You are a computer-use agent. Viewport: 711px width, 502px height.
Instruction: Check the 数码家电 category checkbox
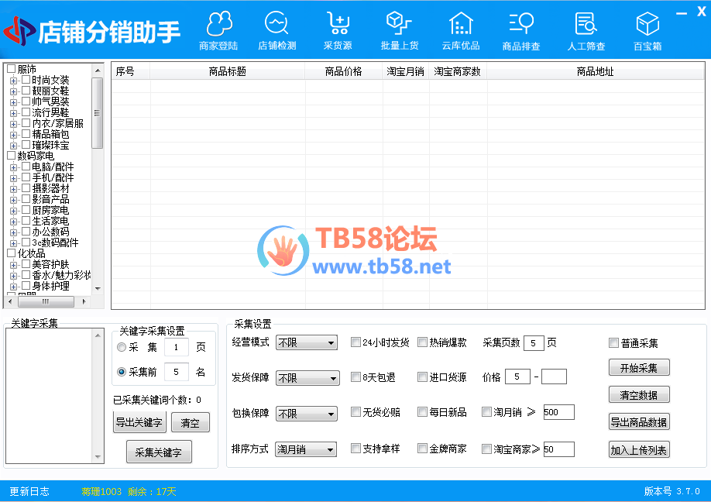[12, 156]
